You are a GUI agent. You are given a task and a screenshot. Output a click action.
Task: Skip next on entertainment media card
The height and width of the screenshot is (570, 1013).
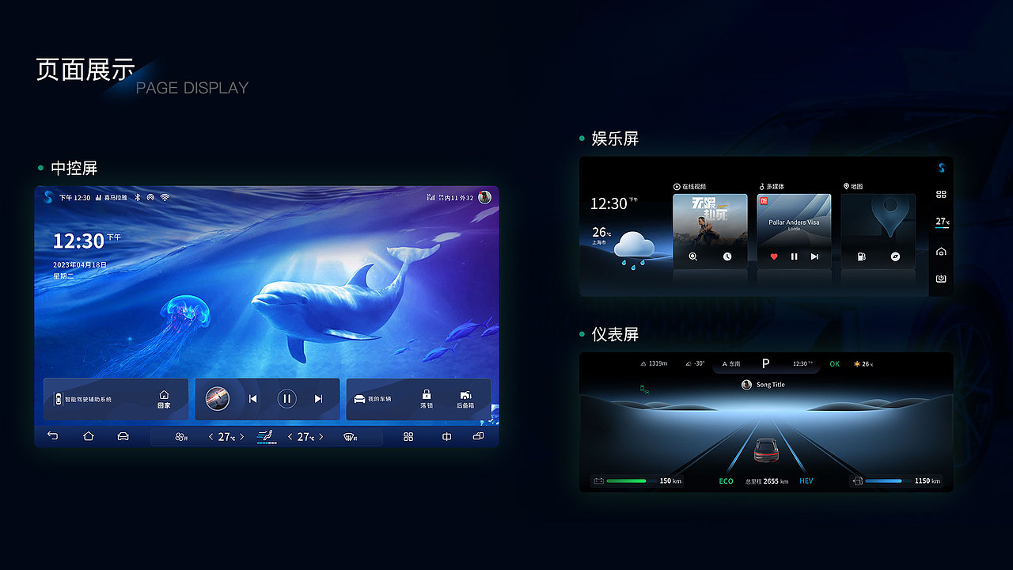814,256
